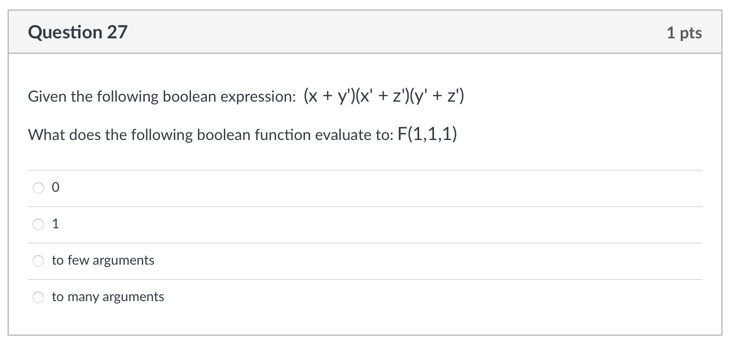The image size is (754, 350).
Task: Choose the "to few arguments" radio button
Action: (x=38, y=260)
